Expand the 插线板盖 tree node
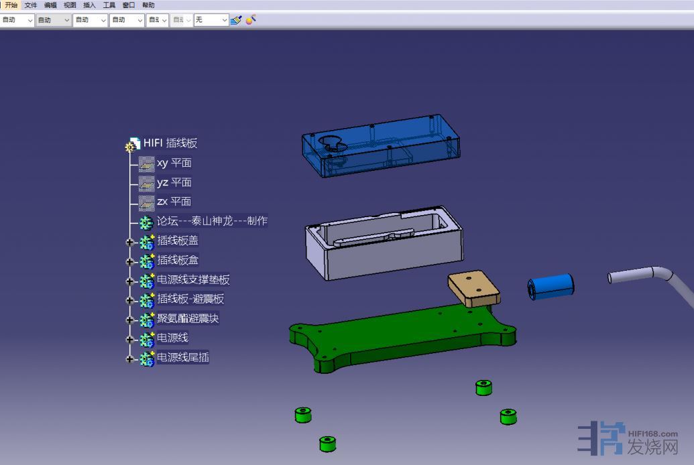The height and width of the screenshot is (465, 694). coord(130,242)
